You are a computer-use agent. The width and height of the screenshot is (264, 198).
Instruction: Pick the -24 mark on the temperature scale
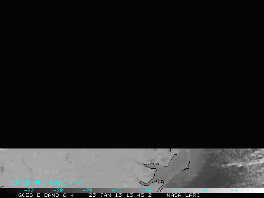87,190
